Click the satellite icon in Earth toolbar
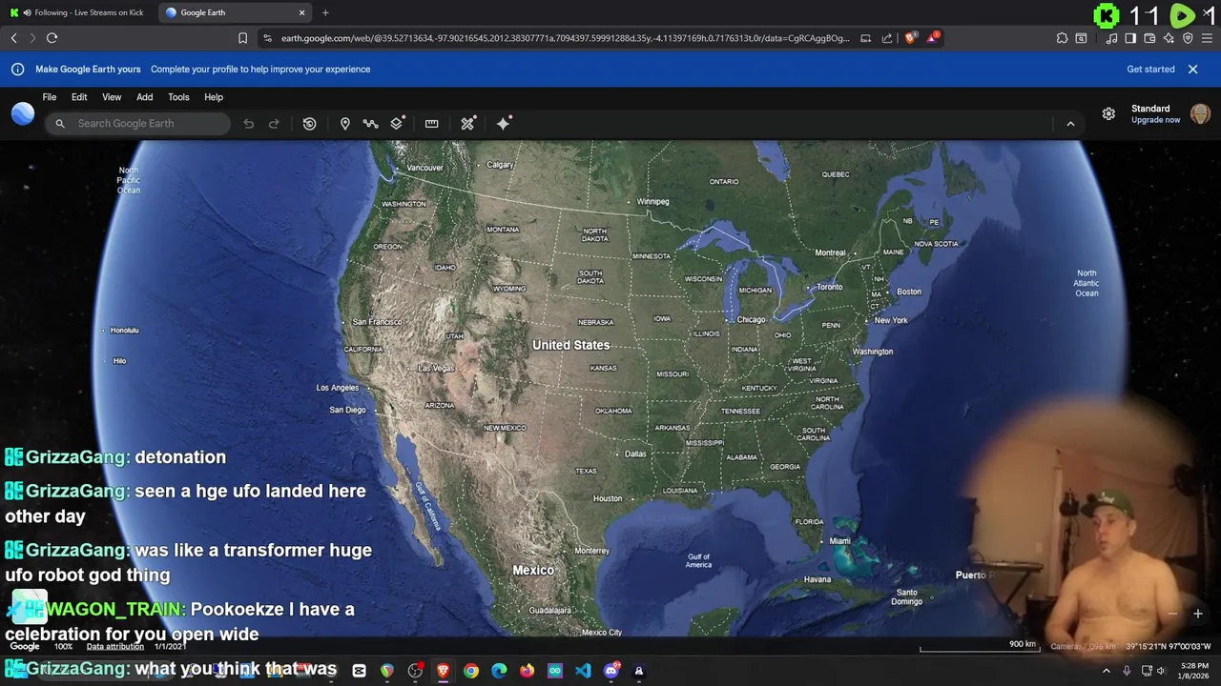Screen dimensions: 1221x686 pos(467,124)
